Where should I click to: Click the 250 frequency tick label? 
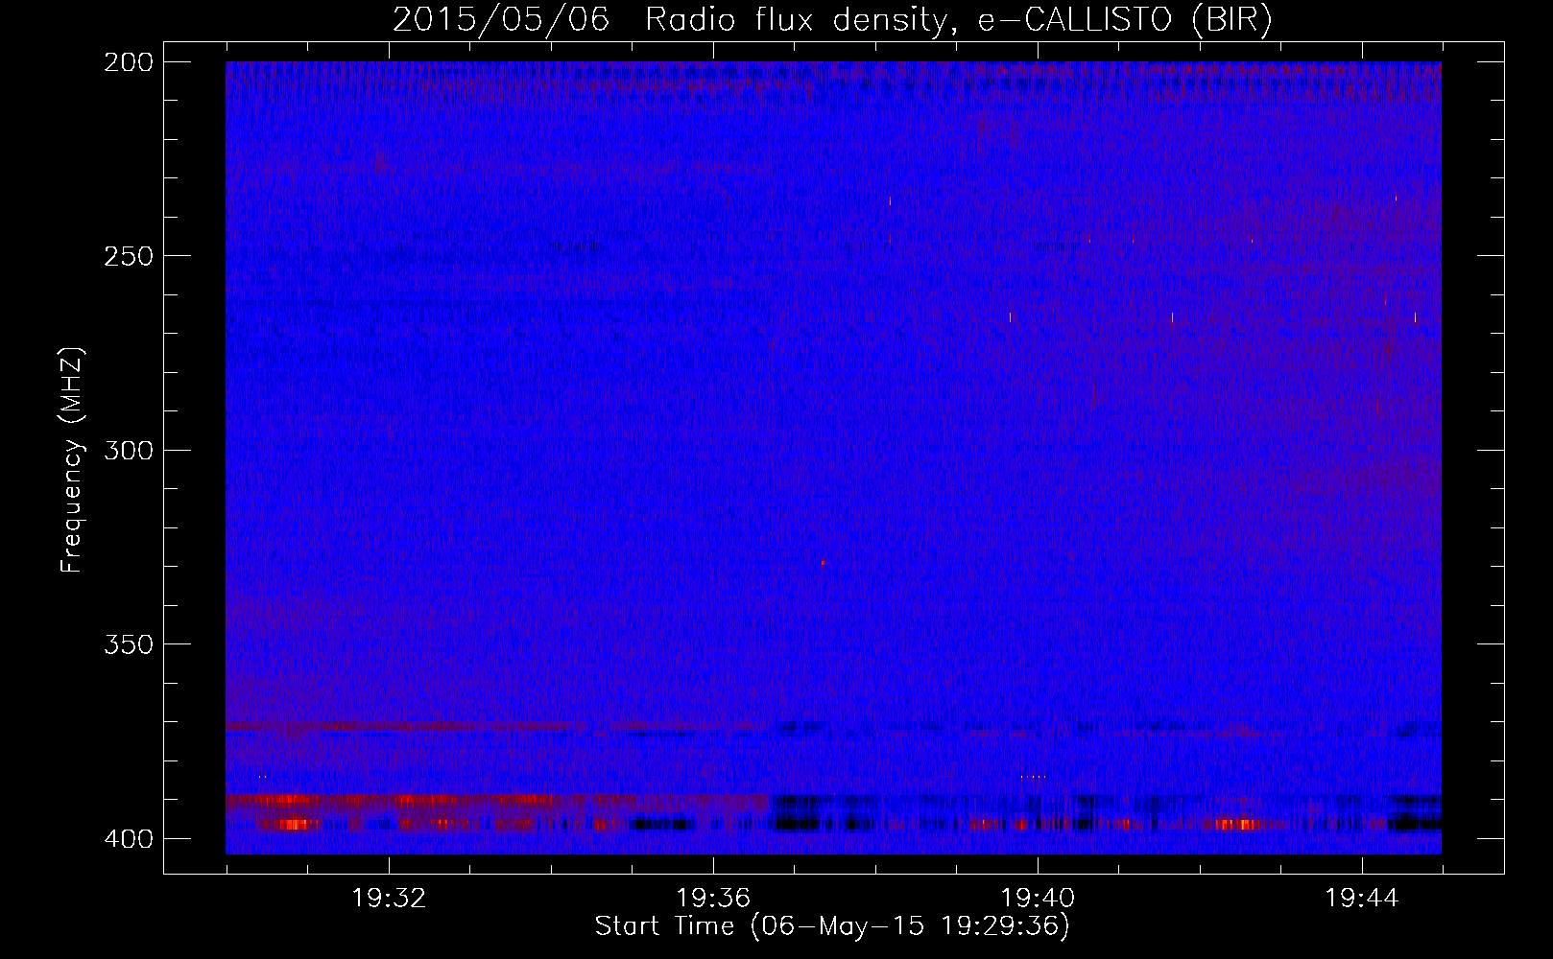tap(128, 256)
